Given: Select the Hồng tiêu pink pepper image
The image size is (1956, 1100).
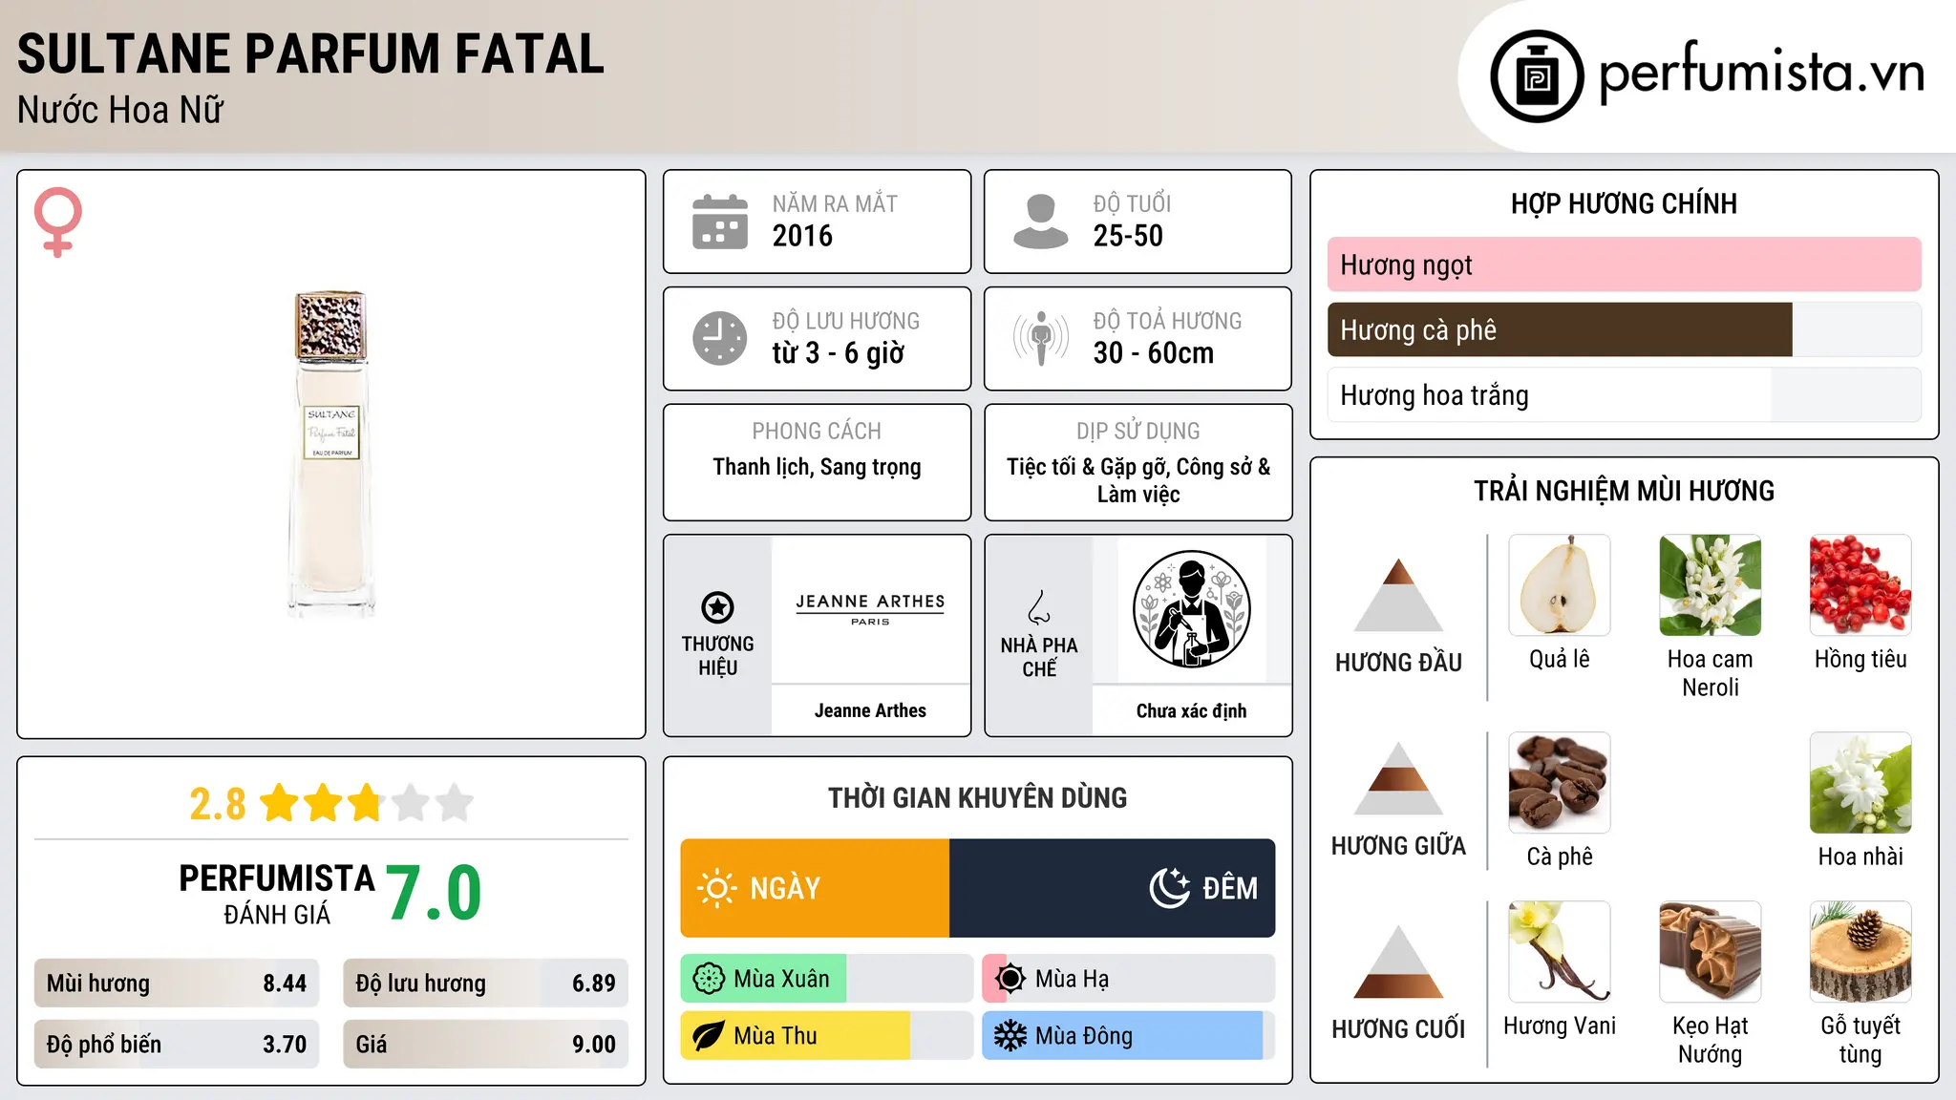Looking at the screenshot, I should [x=1860, y=585].
